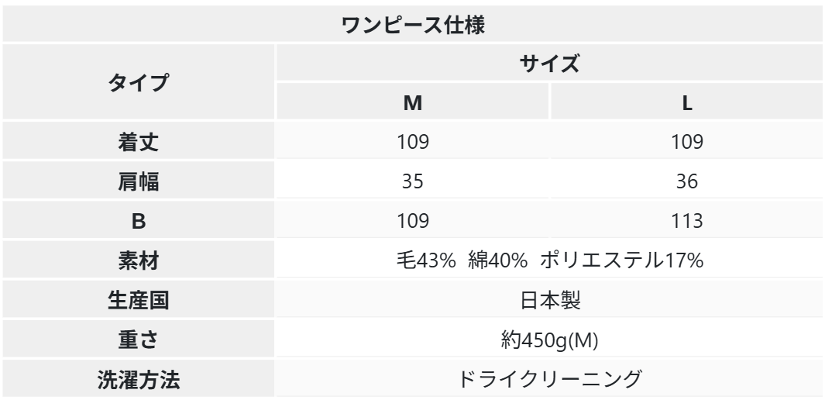Click the ワンピース仕様 table title
This screenshot has height=400, width=825.
point(413,25)
